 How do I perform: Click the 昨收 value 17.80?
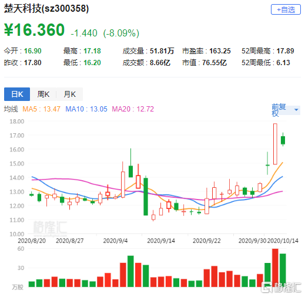point(32,63)
